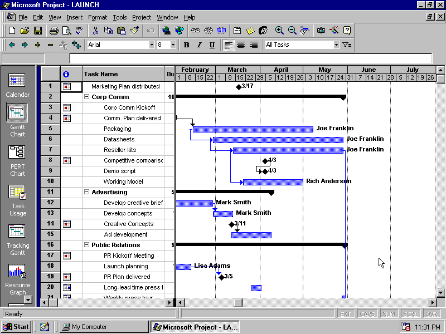This screenshot has width=446, height=334.
Task: Unlink tasks with the broken chain icon
Action: click(209, 31)
